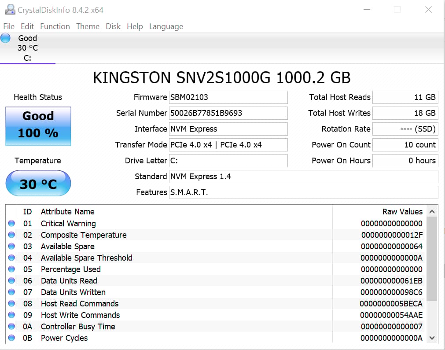Open the File menu

point(9,26)
